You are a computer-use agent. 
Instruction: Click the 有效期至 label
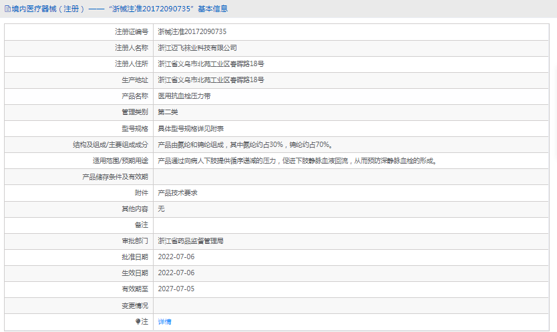[x=135, y=289]
